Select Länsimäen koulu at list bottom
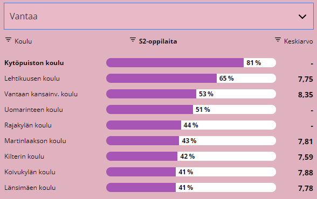The height and width of the screenshot is (199, 317). (x=30, y=188)
